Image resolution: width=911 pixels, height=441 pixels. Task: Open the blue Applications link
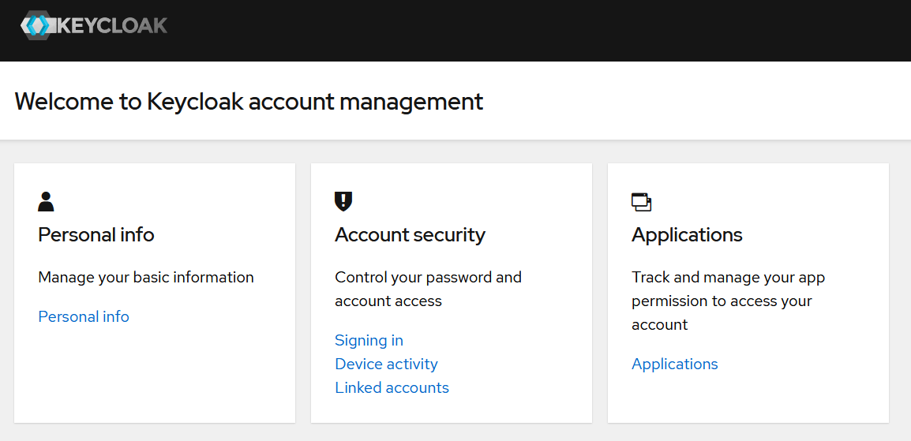click(674, 364)
